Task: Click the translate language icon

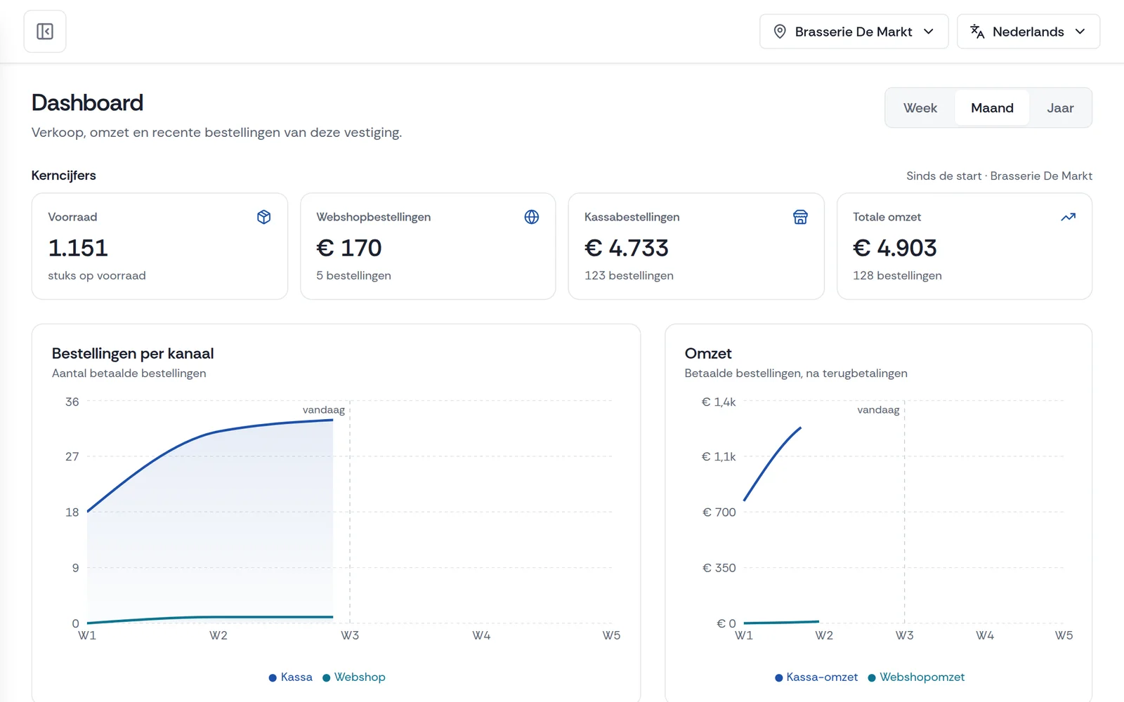Action: tap(977, 32)
